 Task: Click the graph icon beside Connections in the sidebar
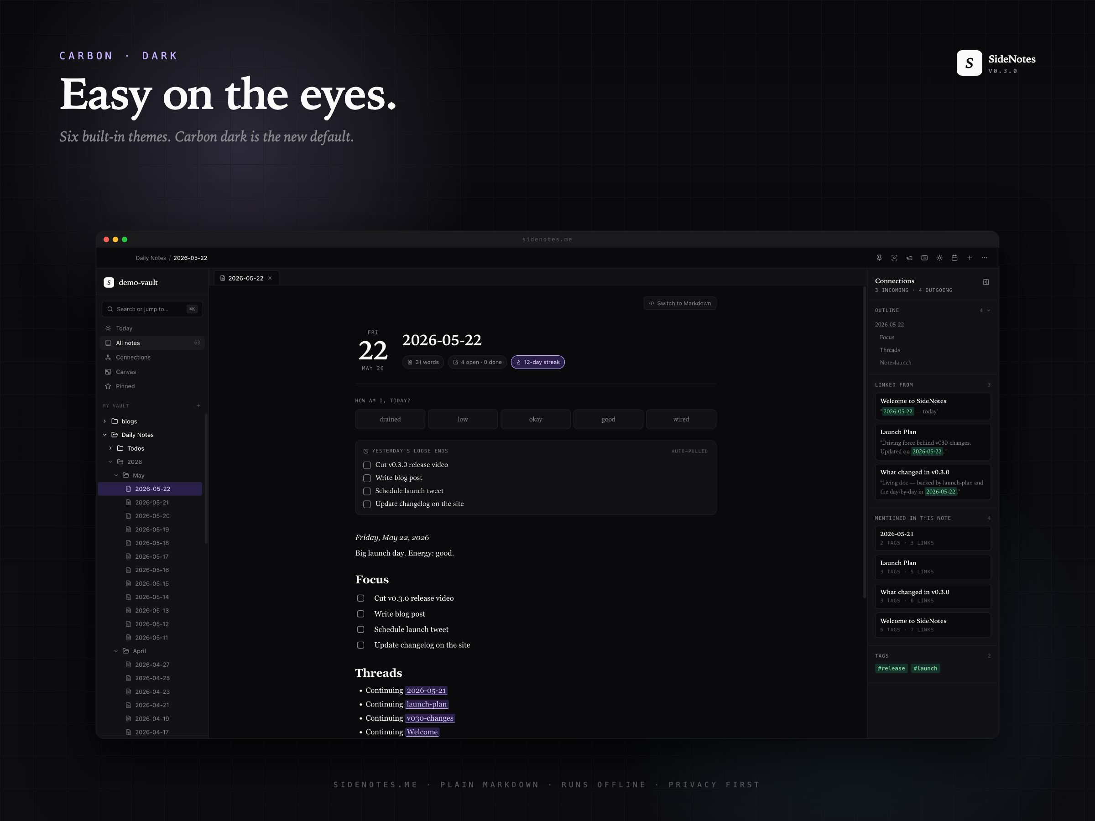pos(108,357)
